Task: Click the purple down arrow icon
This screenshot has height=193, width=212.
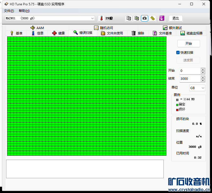Action: [162, 18]
